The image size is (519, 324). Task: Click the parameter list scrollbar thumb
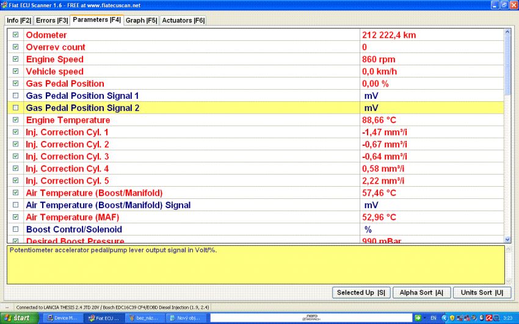click(x=507, y=65)
